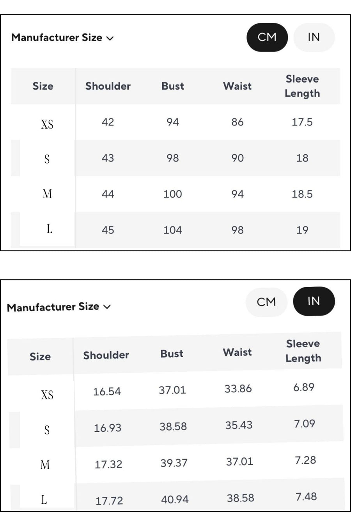Select size XS in the bottom chart

click(47, 395)
